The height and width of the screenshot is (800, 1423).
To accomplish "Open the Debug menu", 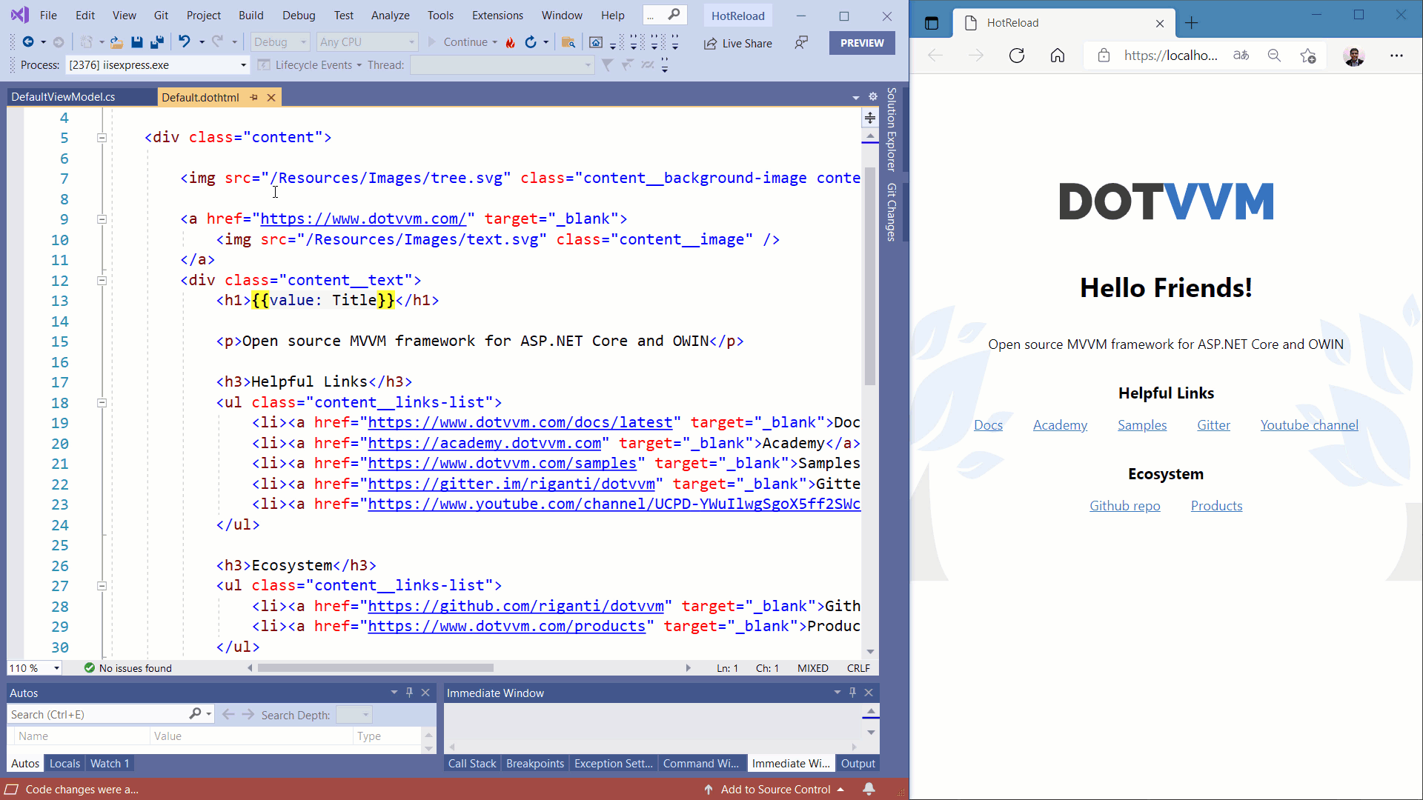I will [x=299, y=15].
